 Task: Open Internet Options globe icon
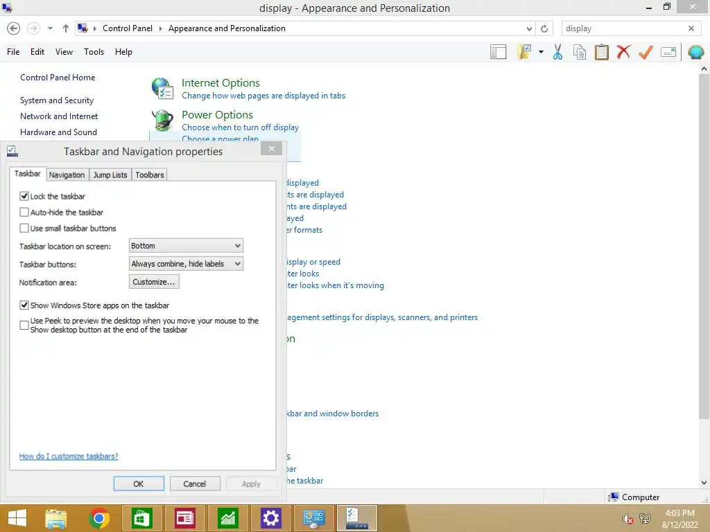tap(162, 88)
